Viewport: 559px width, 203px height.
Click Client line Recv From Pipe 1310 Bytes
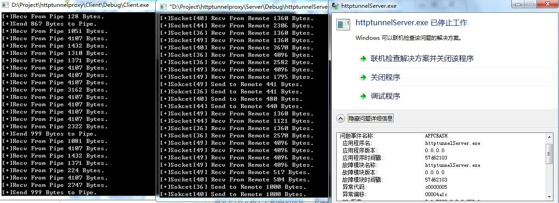[55, 53]
